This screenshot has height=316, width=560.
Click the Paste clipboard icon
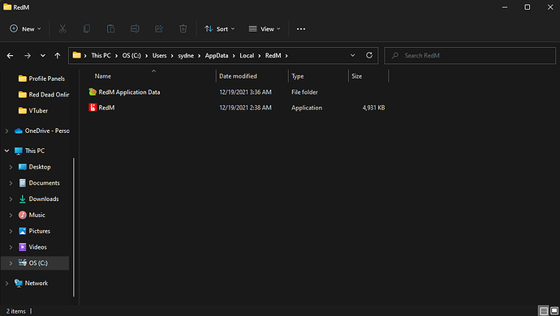tap(110, 29)
